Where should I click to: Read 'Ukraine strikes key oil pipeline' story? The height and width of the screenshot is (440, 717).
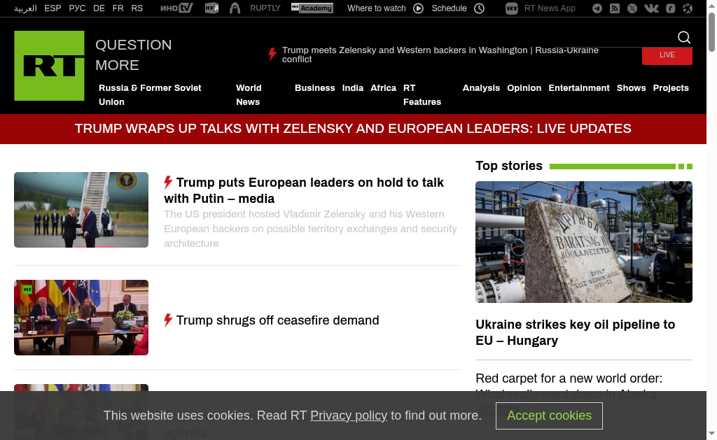576,333
